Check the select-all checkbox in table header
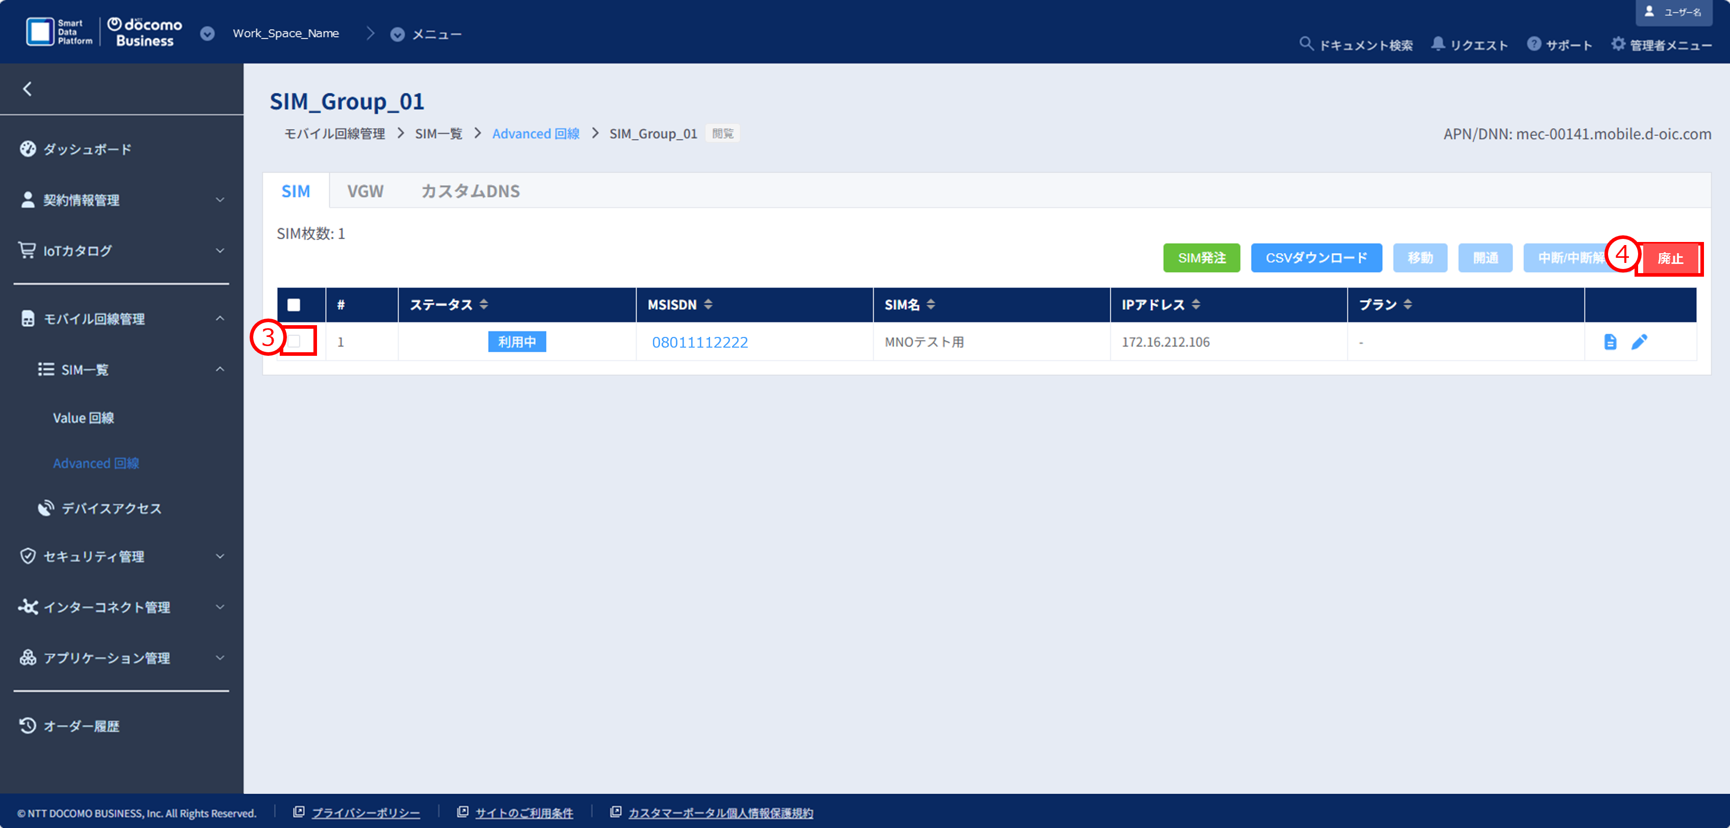This screenshot has width=1730, height=828. click(x=294, y=305)
